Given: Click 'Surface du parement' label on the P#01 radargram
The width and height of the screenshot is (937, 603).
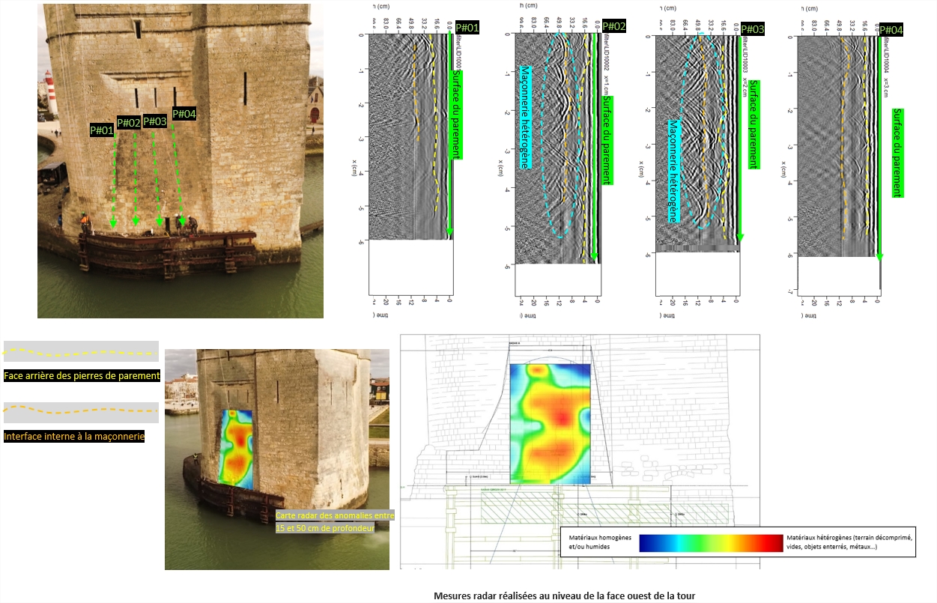Looking at the screenshot, I should (455, 114).
